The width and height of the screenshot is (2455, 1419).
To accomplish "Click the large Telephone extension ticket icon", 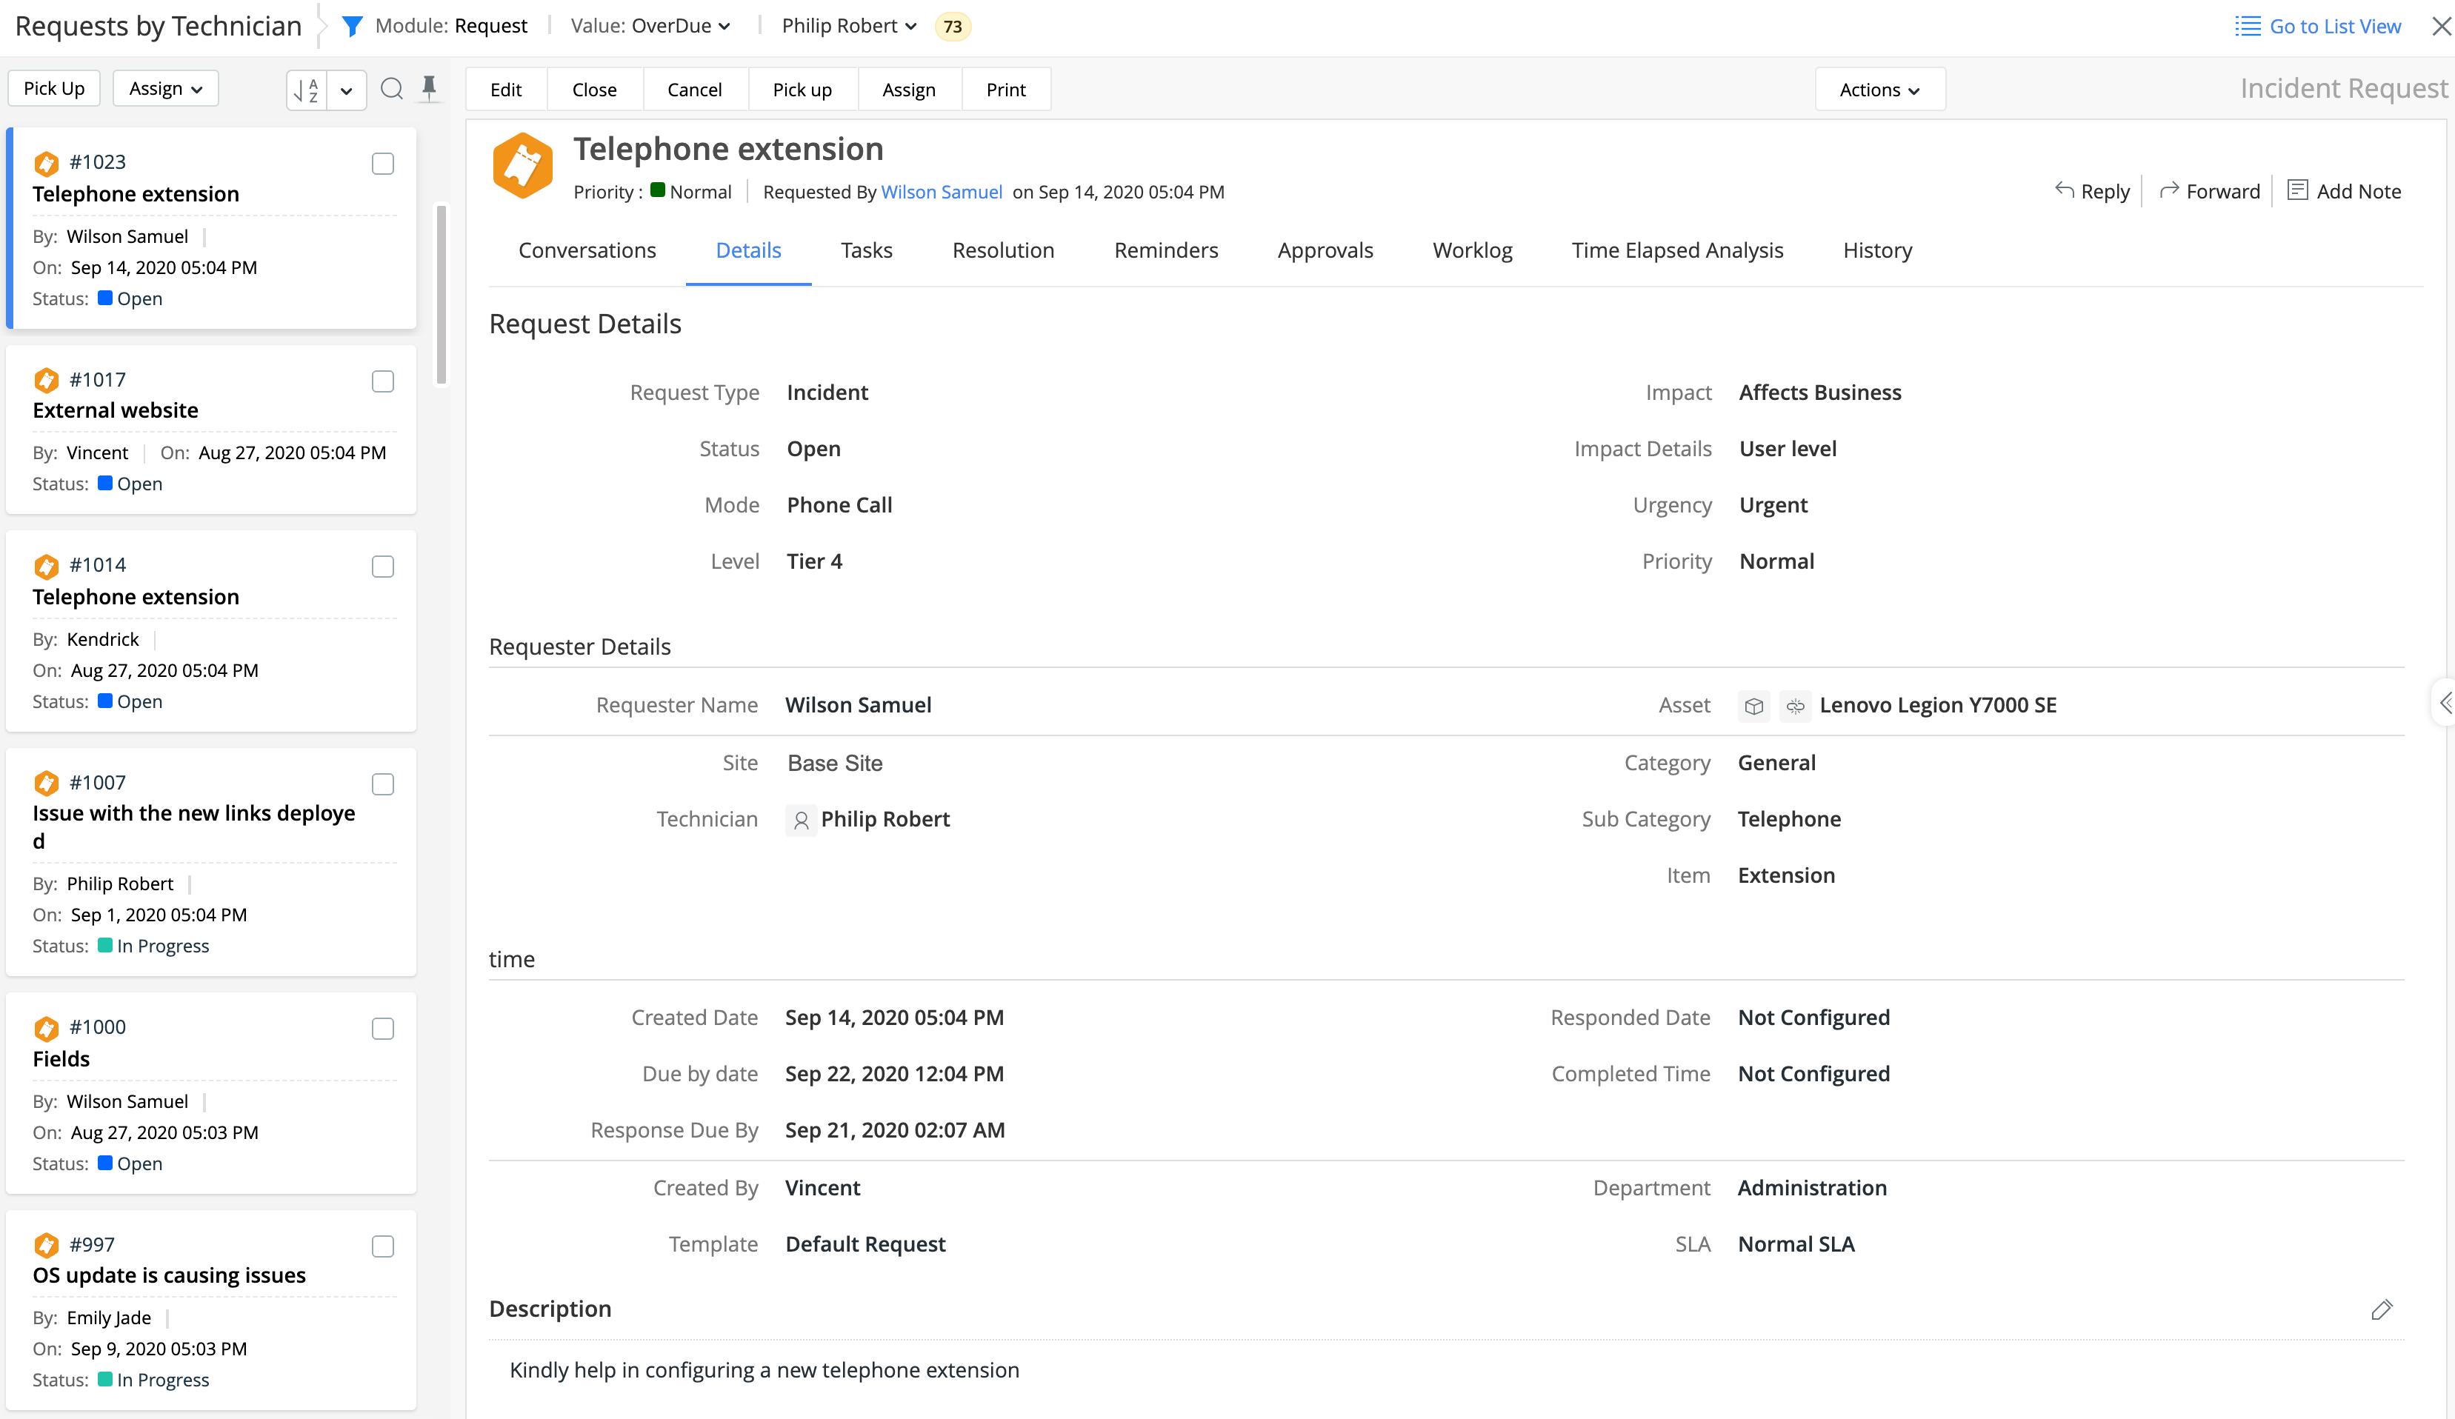I will [522, 166].
